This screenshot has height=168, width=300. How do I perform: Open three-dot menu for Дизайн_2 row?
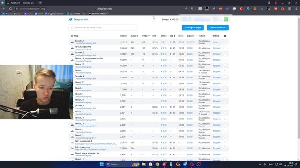[225, 54]
